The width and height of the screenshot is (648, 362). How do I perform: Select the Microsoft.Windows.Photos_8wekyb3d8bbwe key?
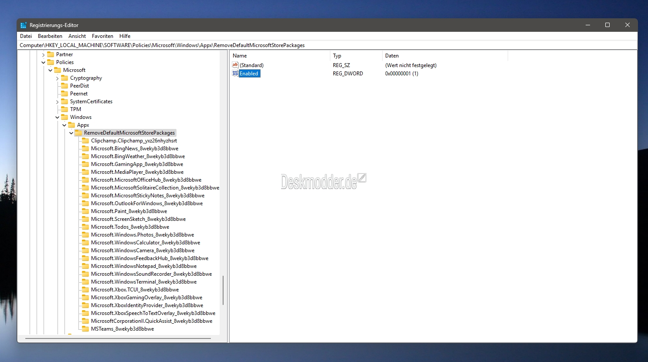click(142, 235)
